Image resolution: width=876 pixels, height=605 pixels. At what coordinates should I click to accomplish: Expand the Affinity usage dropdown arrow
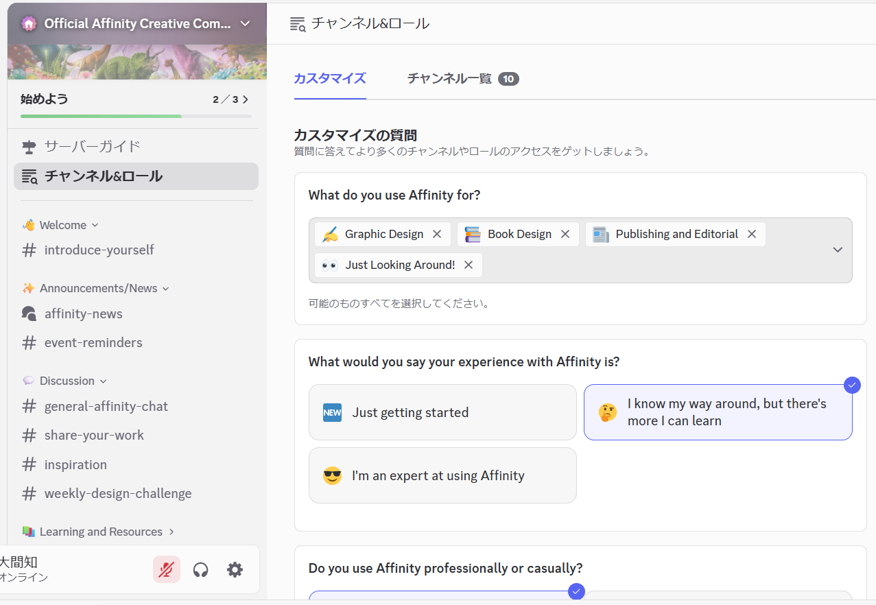(x=837, y=250)
